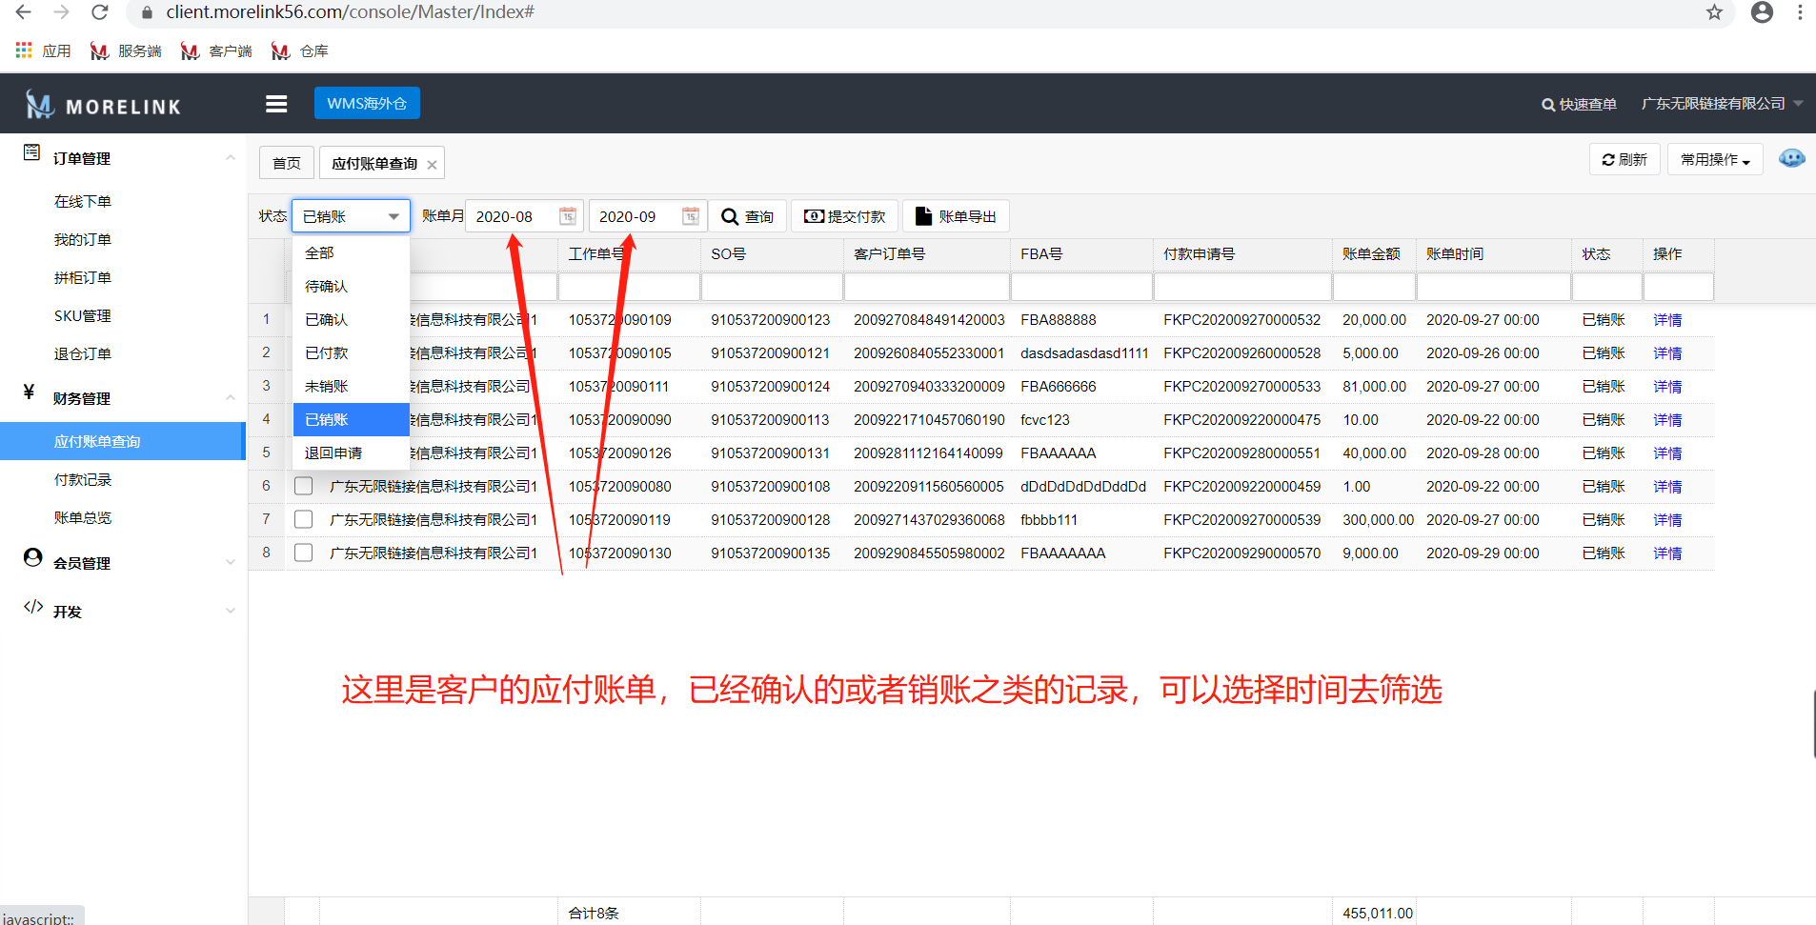The height and width of the screenshot is (925, 1816).
Task: Expand the 开发 menu section
Action: click(123, 611)
